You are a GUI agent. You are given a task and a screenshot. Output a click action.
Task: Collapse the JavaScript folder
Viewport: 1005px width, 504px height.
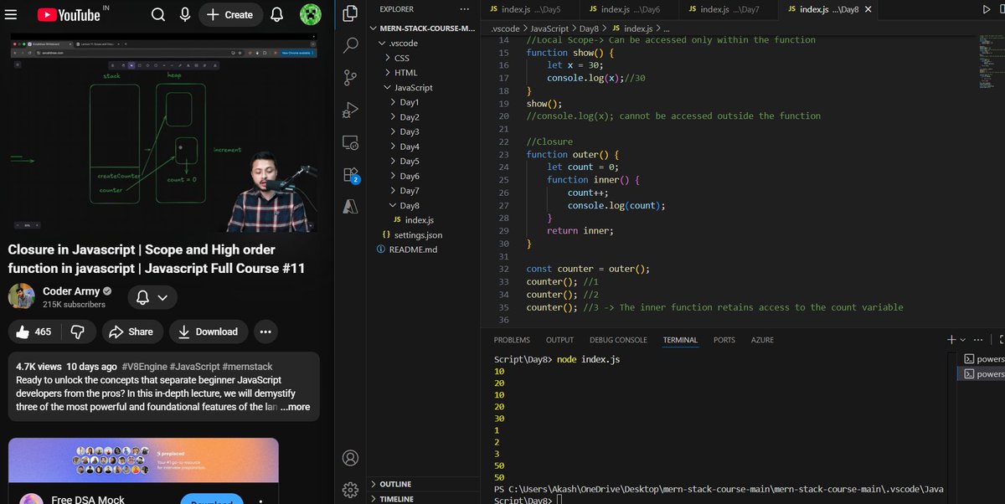tap(424, 87)
